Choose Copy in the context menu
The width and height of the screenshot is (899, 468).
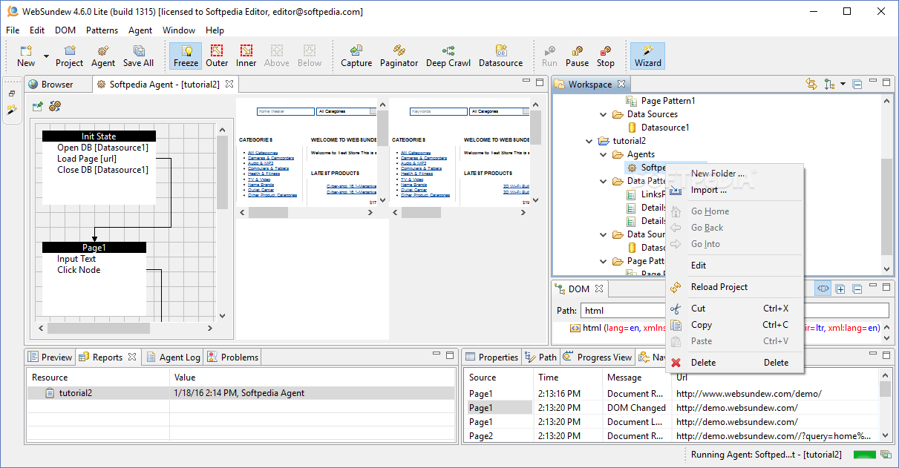(x=734, y=325)
